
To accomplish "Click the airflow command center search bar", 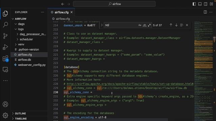I will [x=114, y=4].
